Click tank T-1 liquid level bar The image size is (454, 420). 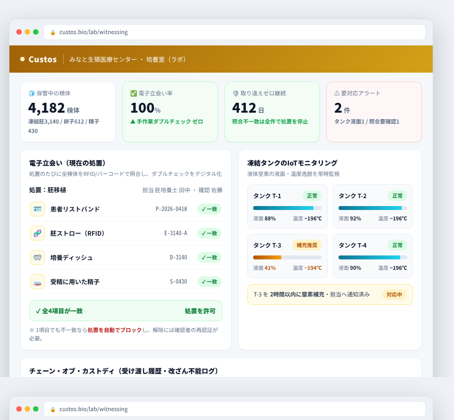click(287, 208)
